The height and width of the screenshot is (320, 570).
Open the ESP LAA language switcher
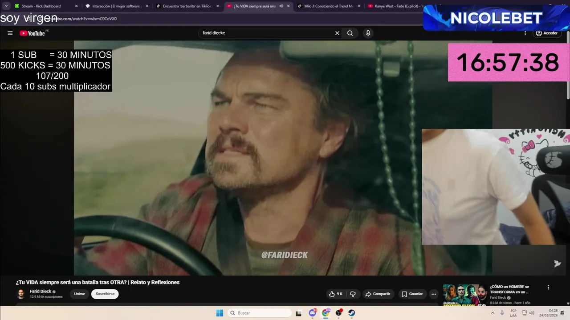click(x=513, y=313)
